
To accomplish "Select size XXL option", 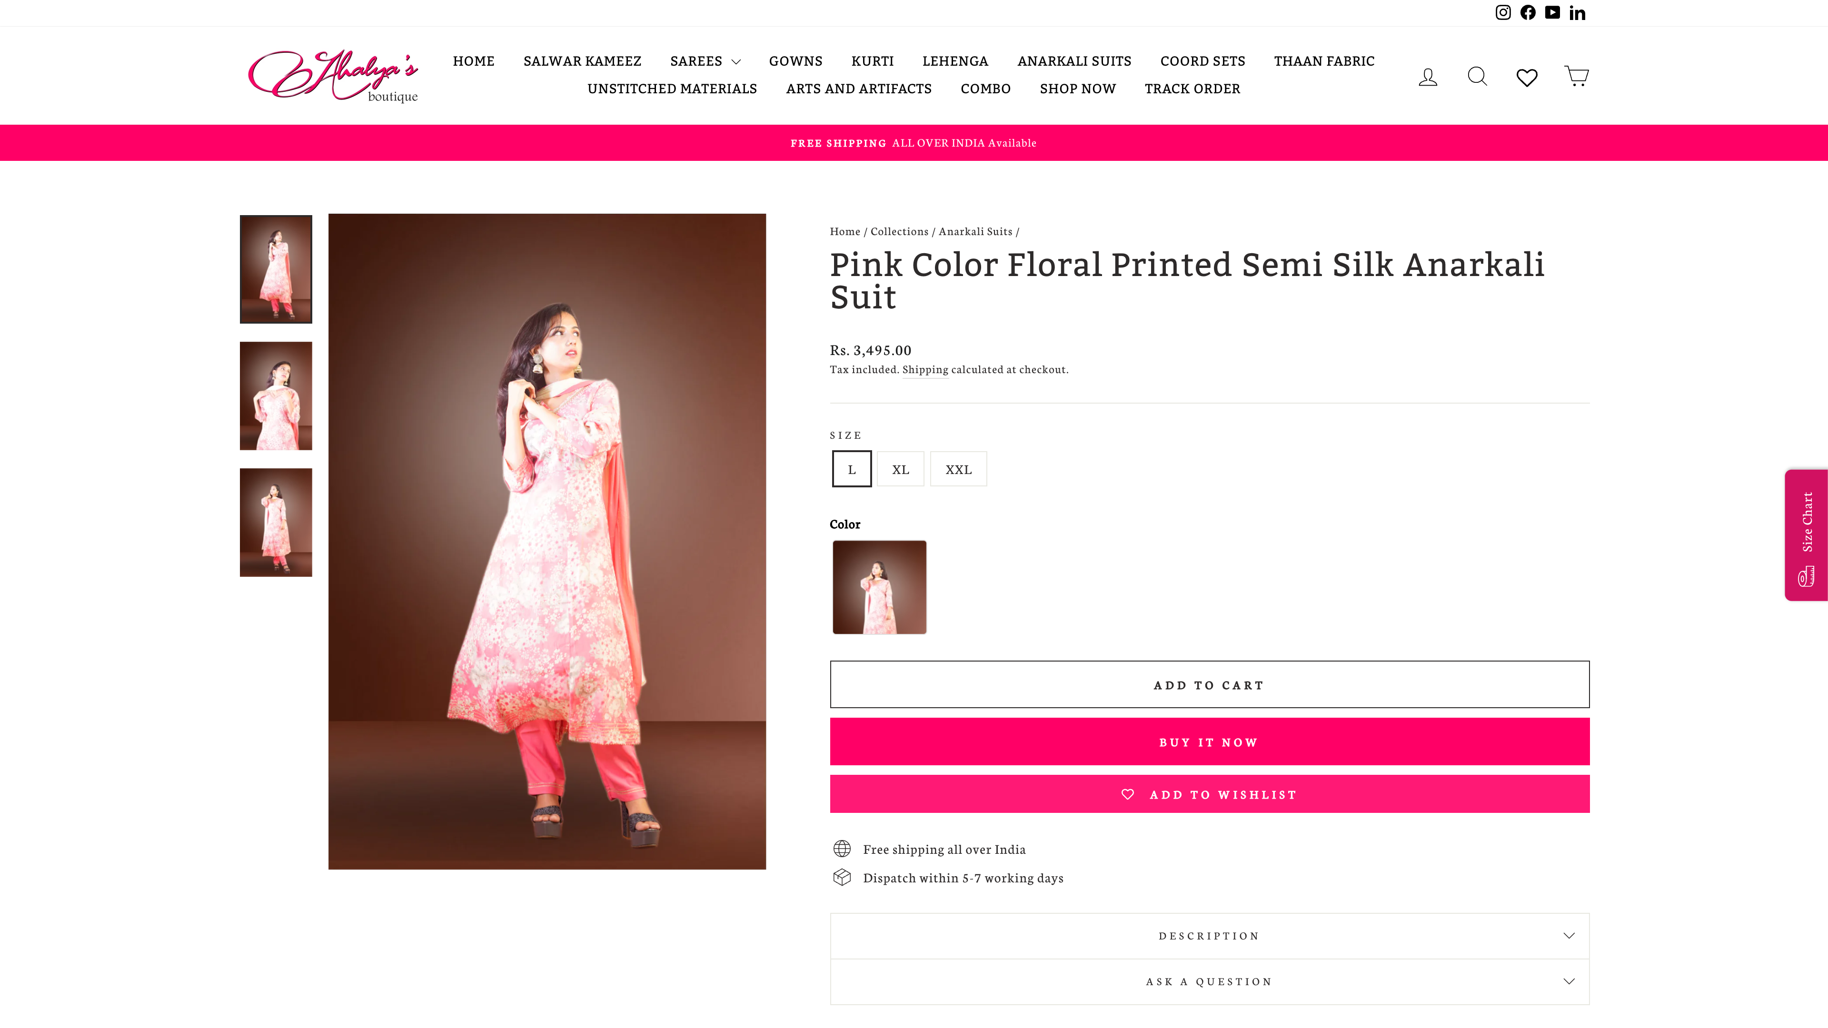I will pos(958,468).
